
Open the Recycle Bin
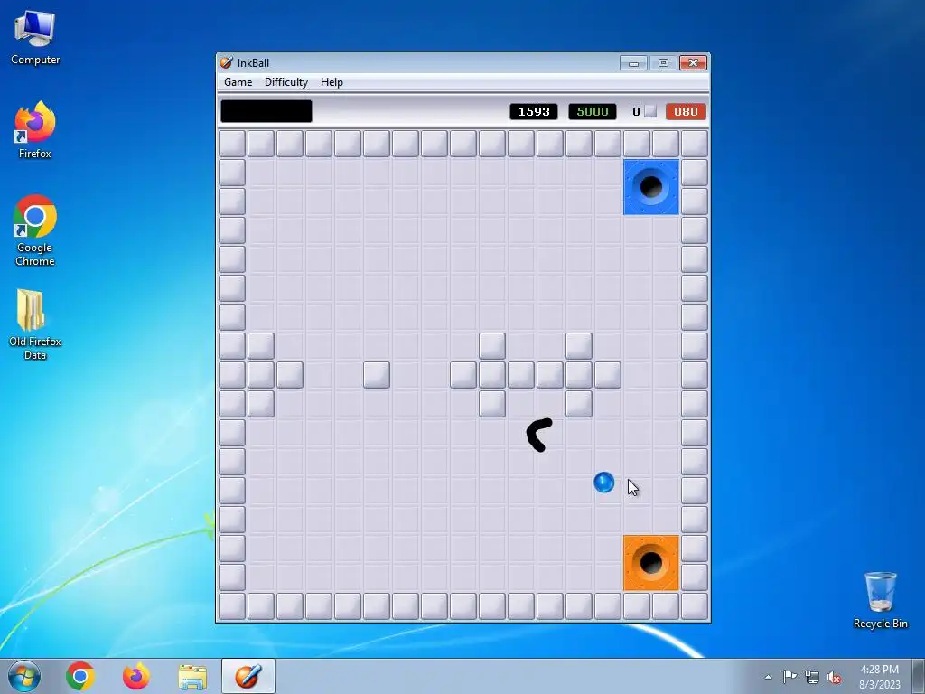pos(880,600)
